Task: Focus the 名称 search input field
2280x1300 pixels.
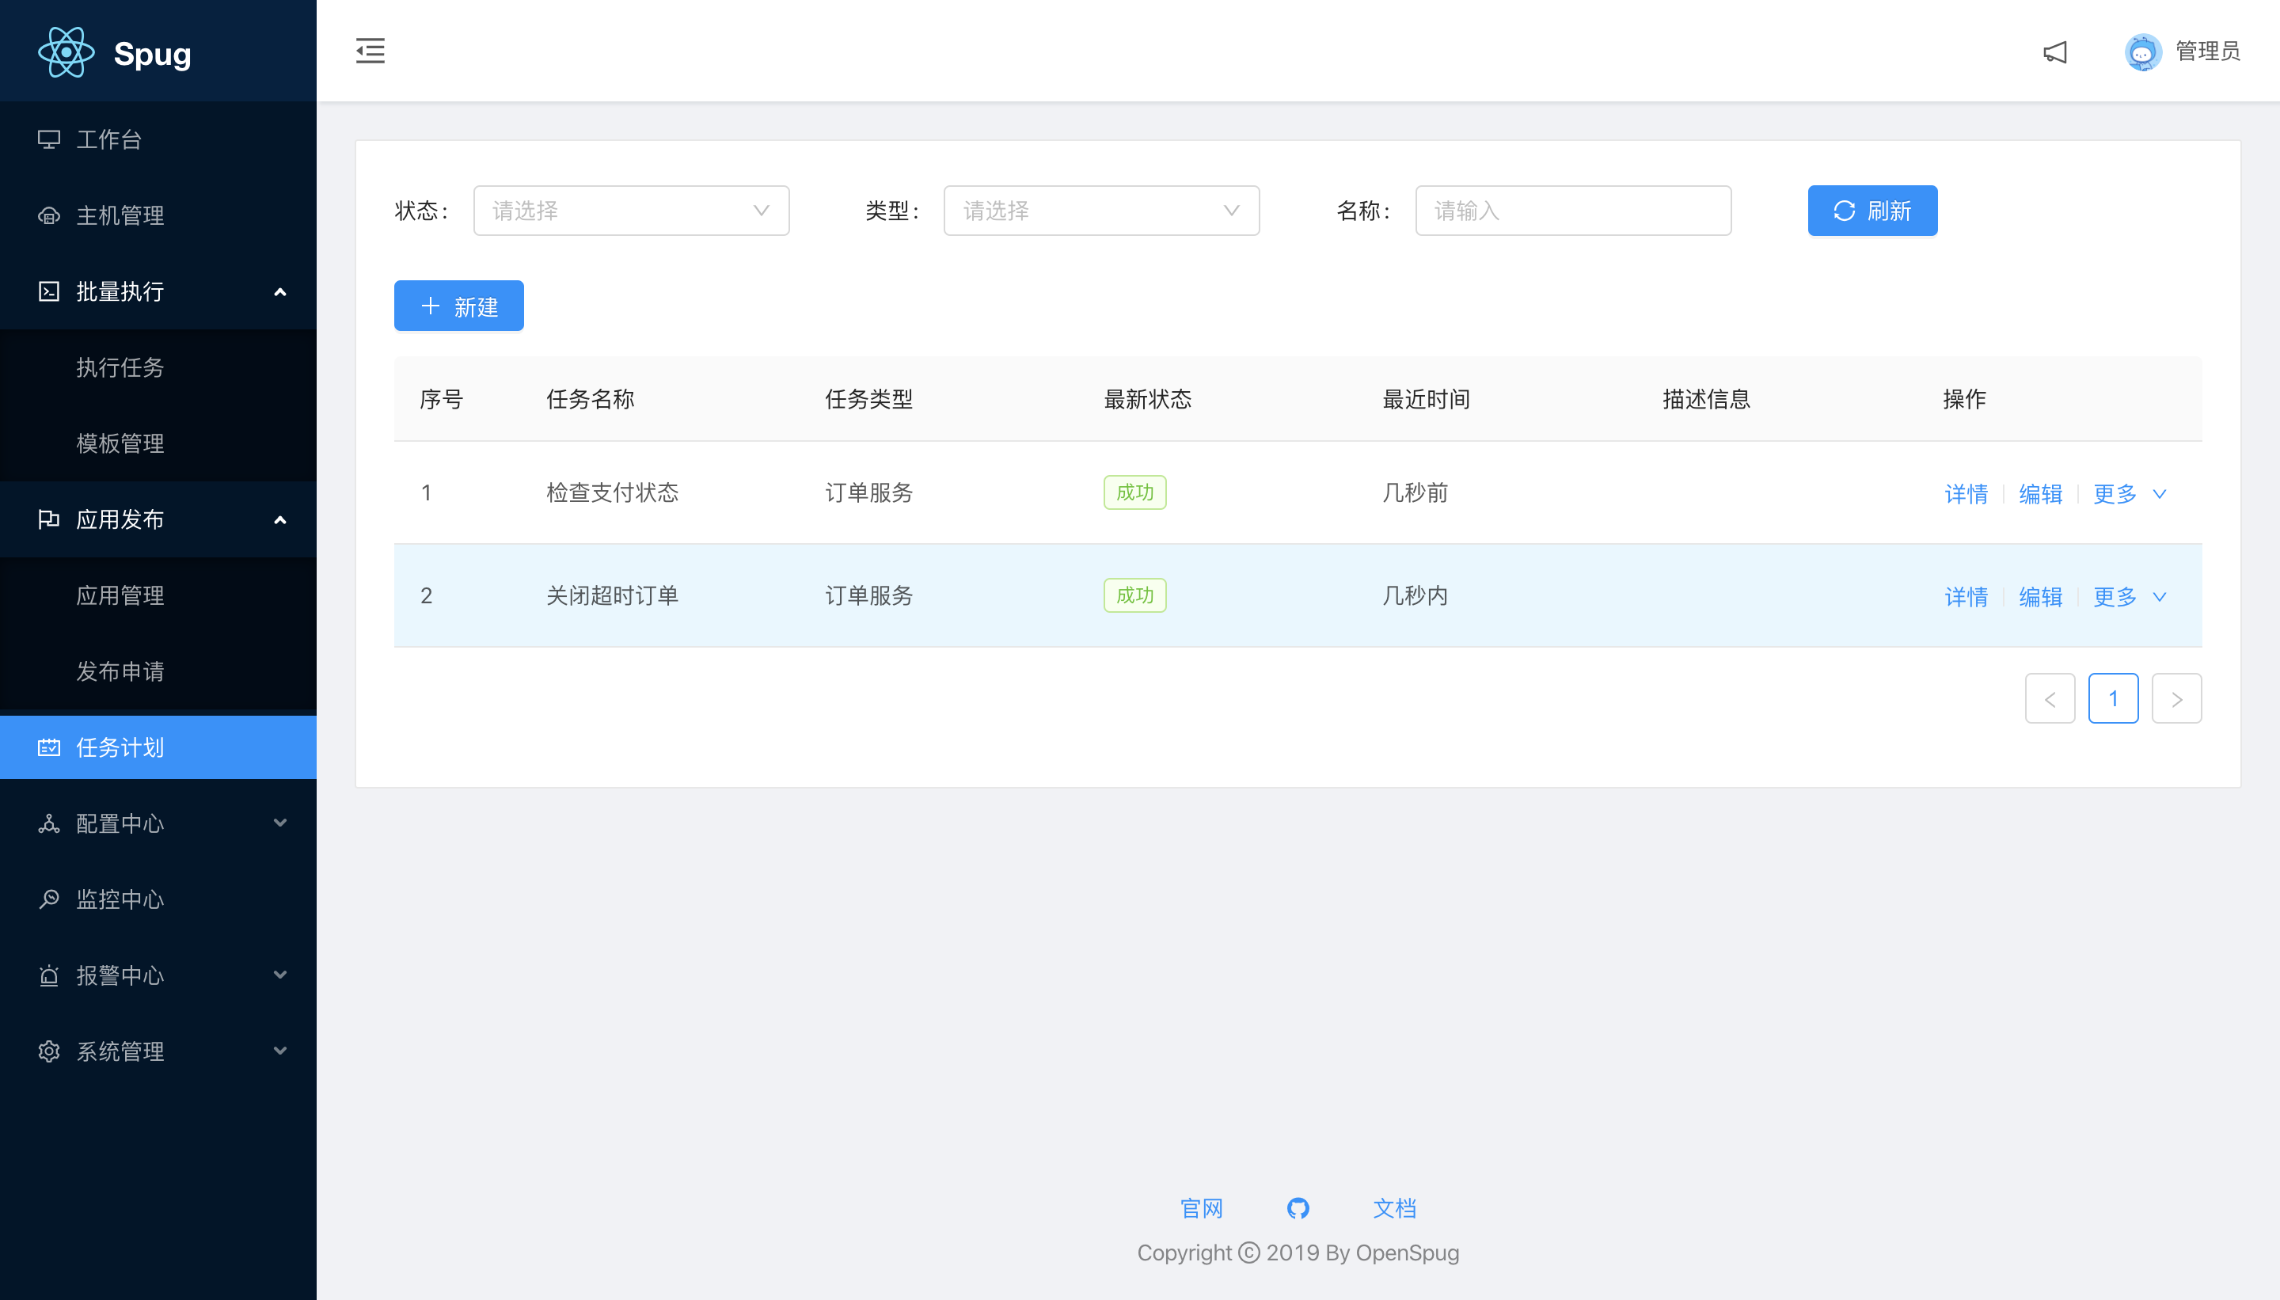Action: point(1572,211)
